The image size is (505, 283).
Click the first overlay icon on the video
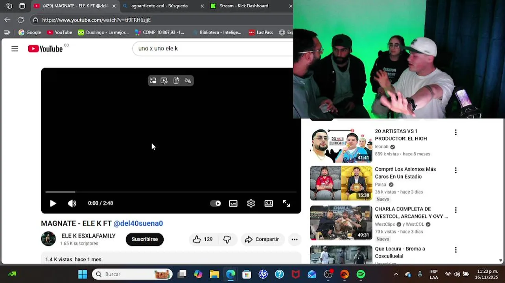153,81
